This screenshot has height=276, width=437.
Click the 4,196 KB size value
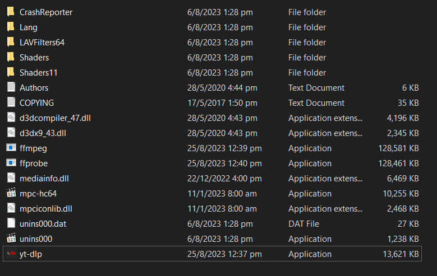click(x=403, y=118)
